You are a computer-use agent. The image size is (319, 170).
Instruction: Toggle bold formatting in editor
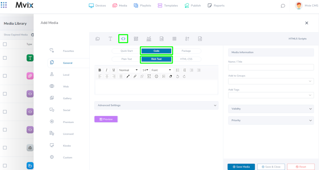[x=100, y=70]
